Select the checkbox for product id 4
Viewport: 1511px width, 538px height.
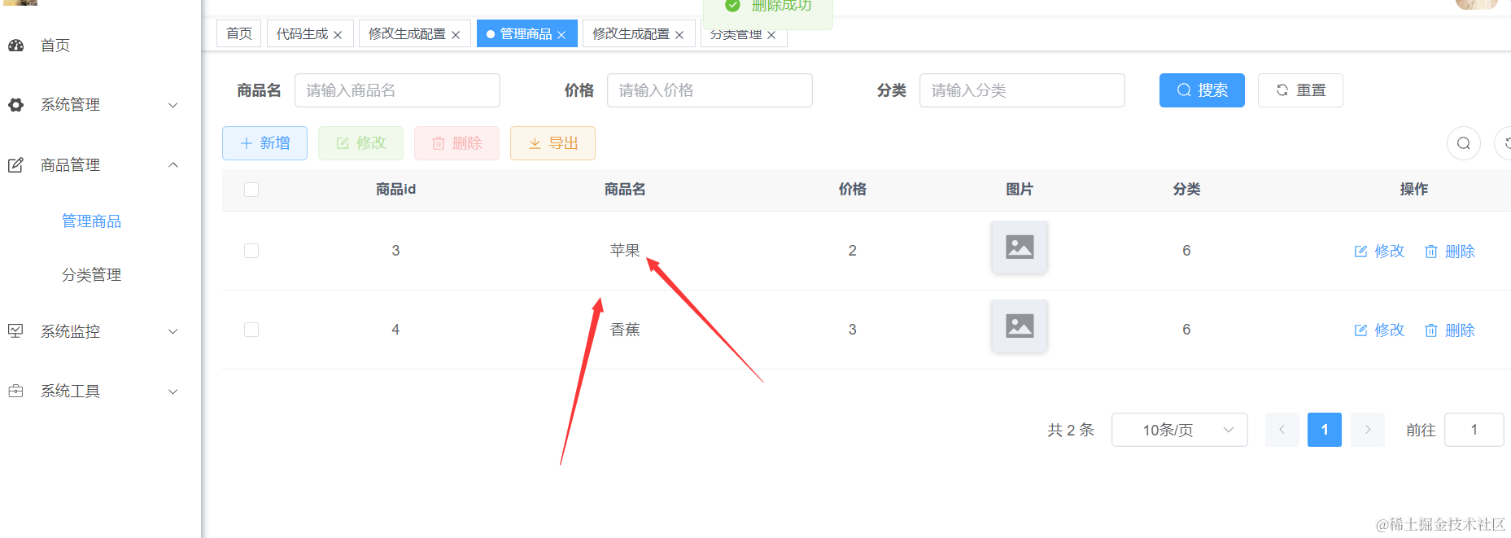click(x=251, y=330)
